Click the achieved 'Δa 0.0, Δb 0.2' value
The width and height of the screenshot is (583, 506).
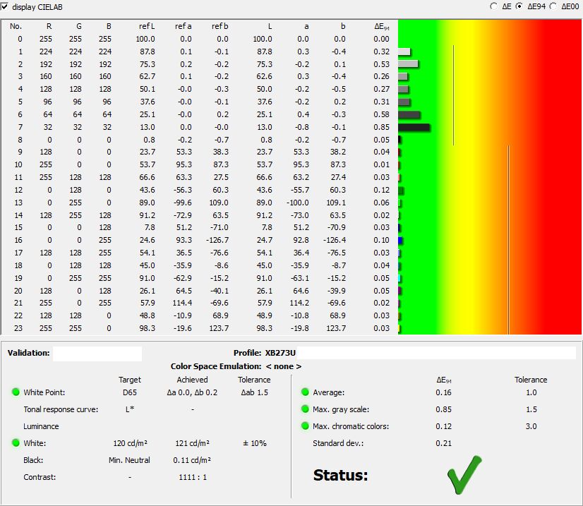192,392
